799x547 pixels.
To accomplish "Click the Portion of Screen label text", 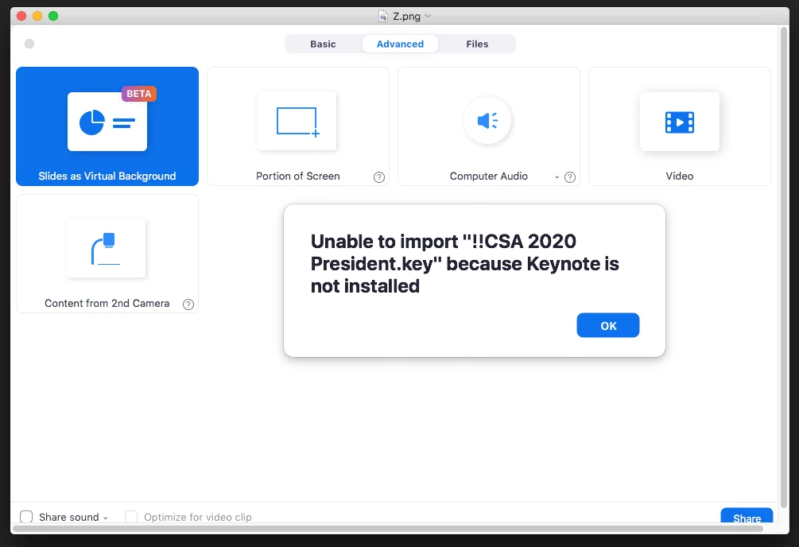I will tap(297, 176).
